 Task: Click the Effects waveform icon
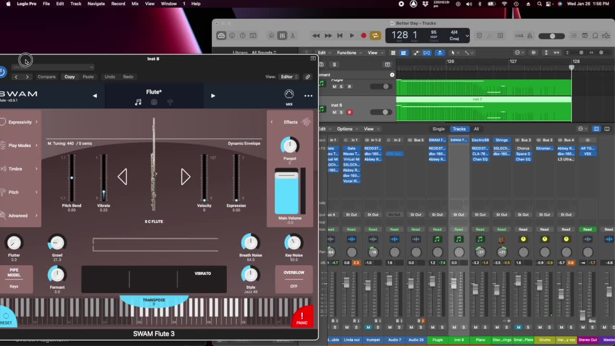pyautogui.click(x=306, y=122)
